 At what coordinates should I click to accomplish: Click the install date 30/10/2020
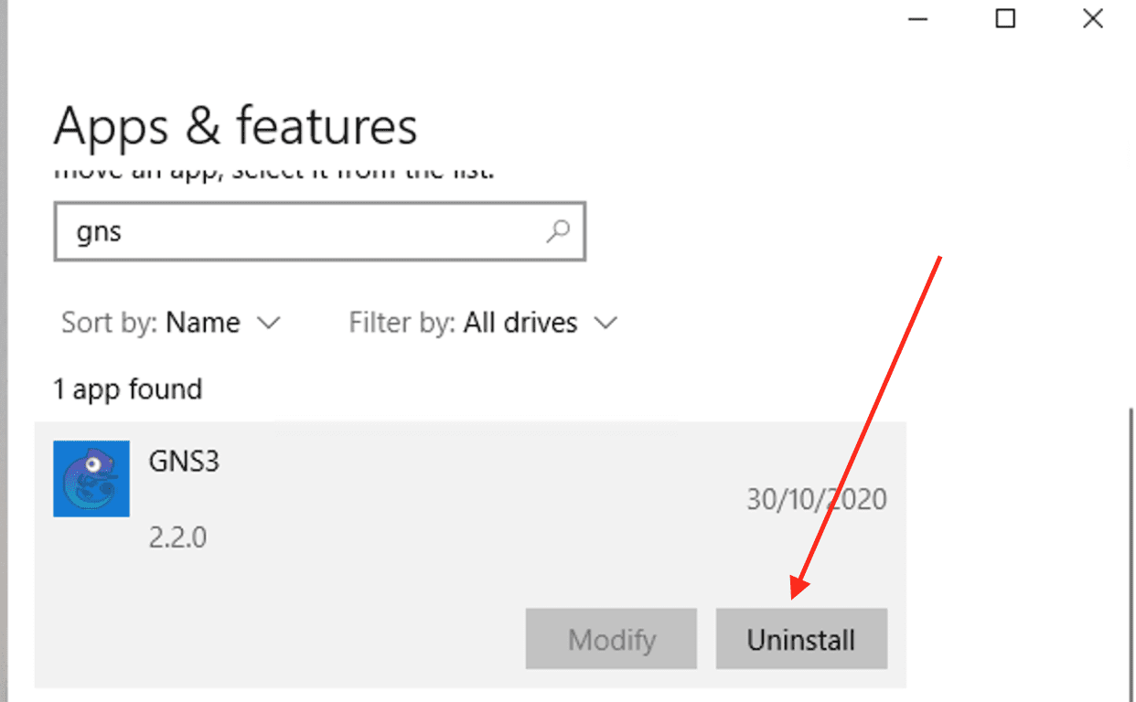click(816, 499)
